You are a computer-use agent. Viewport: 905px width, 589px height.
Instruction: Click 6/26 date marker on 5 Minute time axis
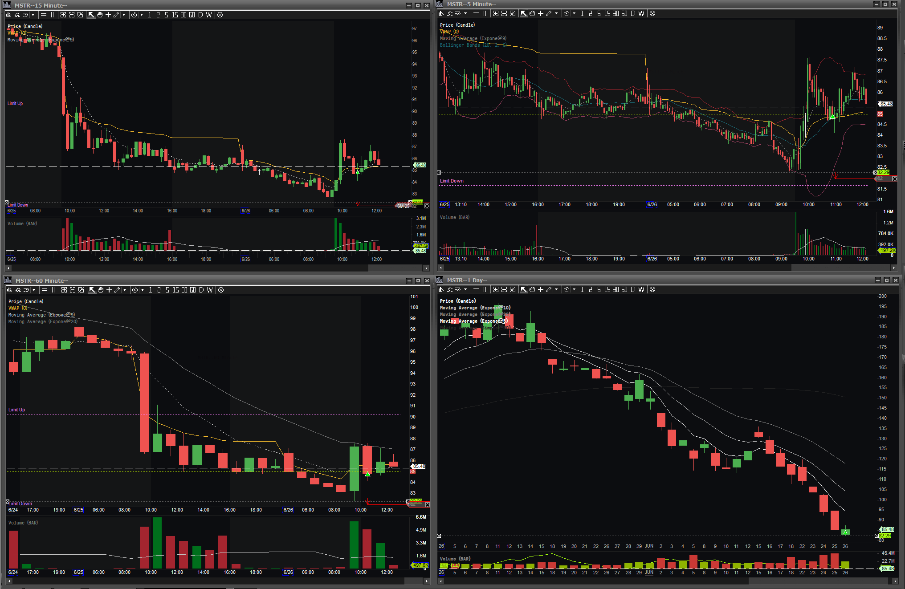[x=652, y=204]
